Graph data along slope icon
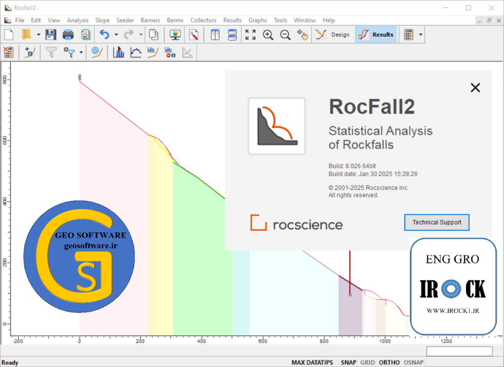 tap(153, 52)
